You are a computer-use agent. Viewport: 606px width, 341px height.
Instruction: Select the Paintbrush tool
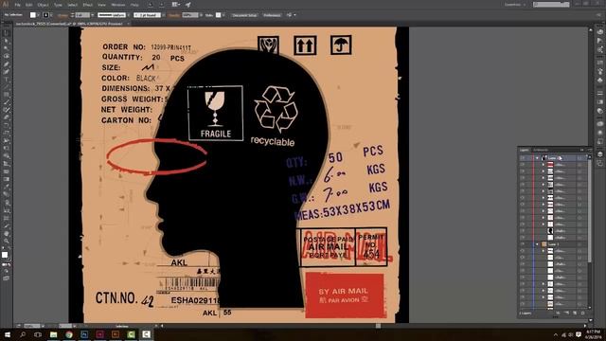tap(7, 102)
